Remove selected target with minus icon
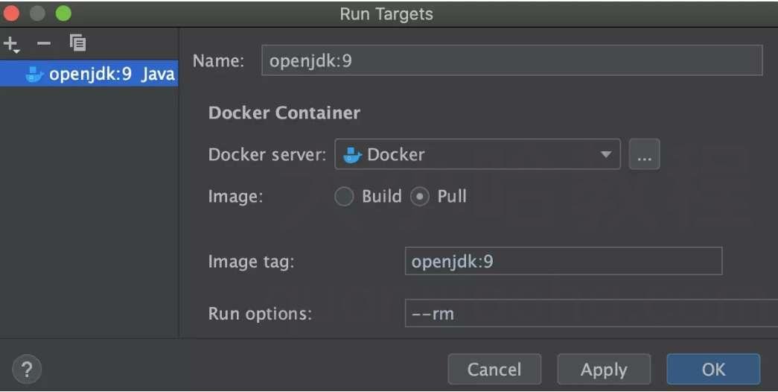This screenshot has width=778, height=392. (x=44, y=44)
